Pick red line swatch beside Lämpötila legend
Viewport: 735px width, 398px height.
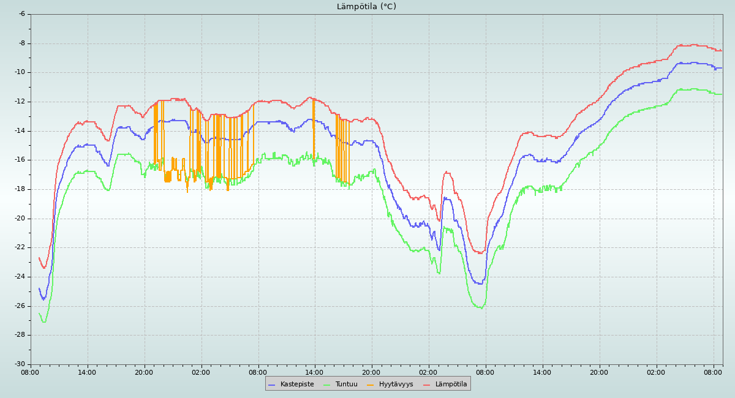pos(427,385)
